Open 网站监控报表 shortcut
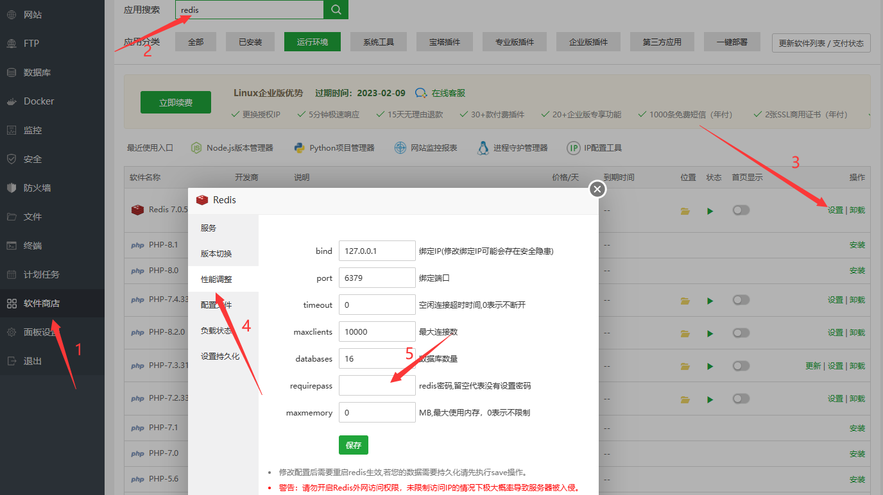The width and height of the screenshot is (883, 495). pyautogui.click(x=425, y=147)
